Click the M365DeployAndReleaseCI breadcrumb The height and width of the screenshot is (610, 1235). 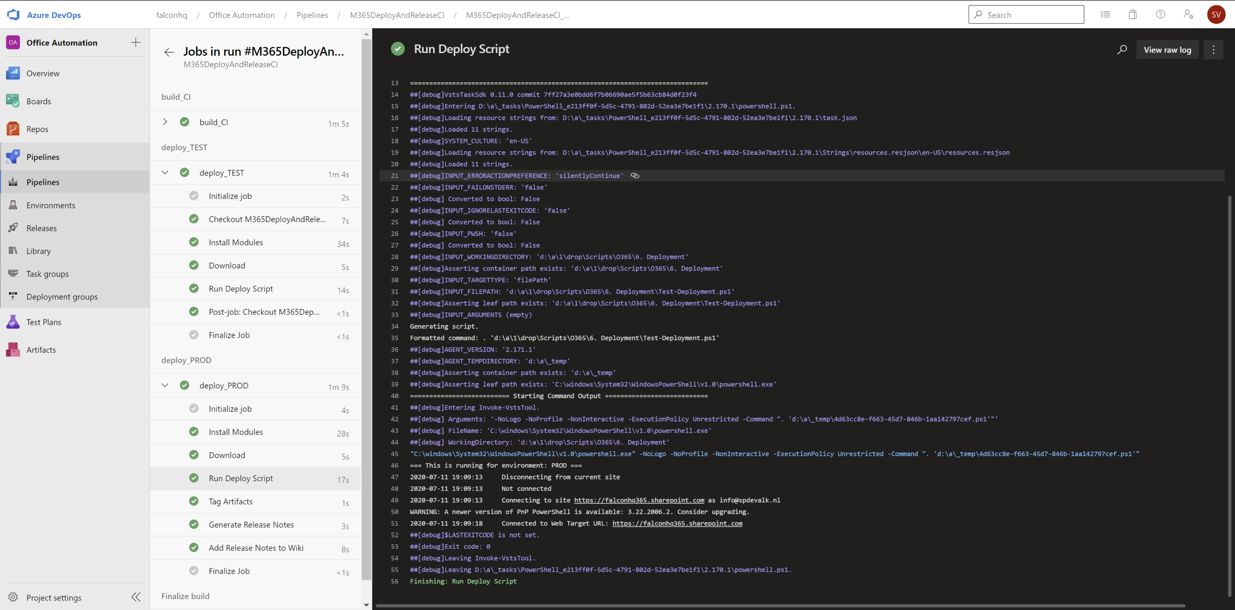(397, 15)
